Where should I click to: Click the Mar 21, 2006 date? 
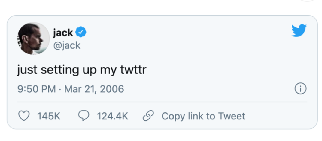94,89
